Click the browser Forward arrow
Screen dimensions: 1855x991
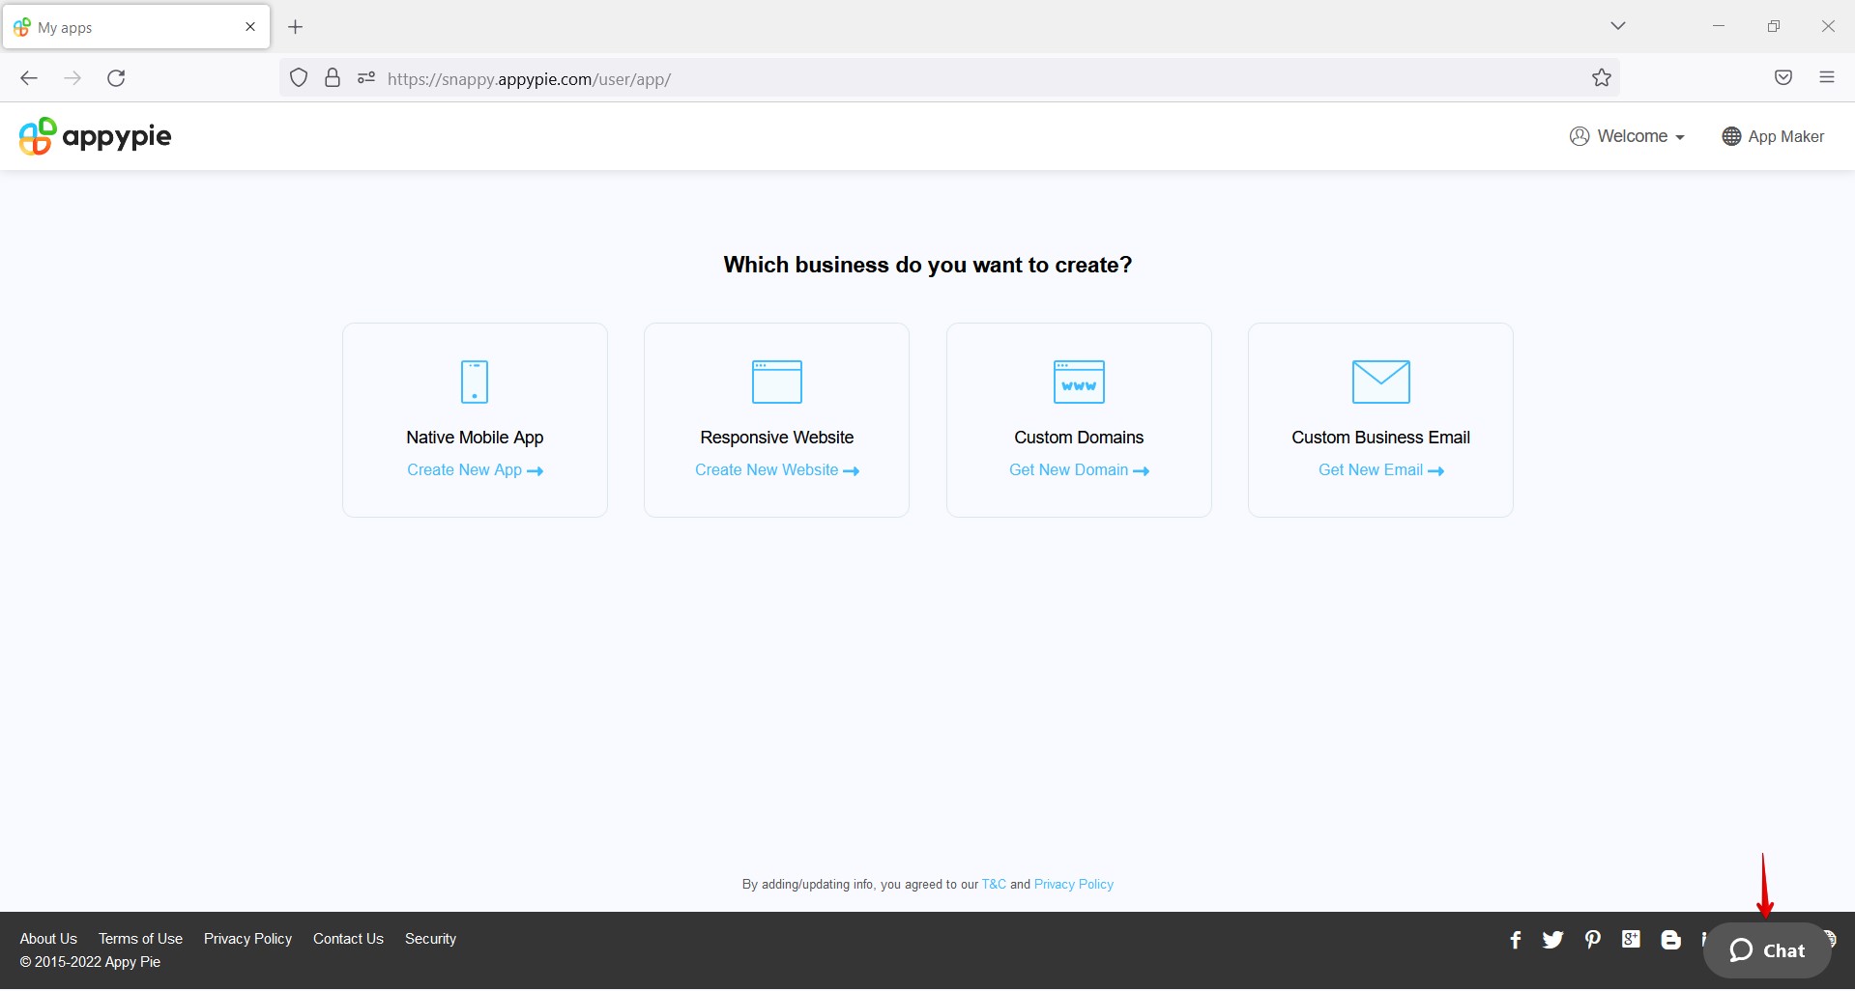(72, 78)
